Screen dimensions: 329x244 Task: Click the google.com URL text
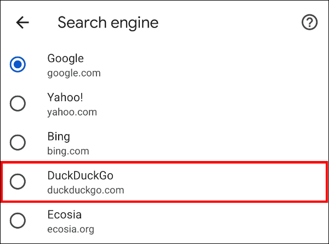click(x=74, y=74)
